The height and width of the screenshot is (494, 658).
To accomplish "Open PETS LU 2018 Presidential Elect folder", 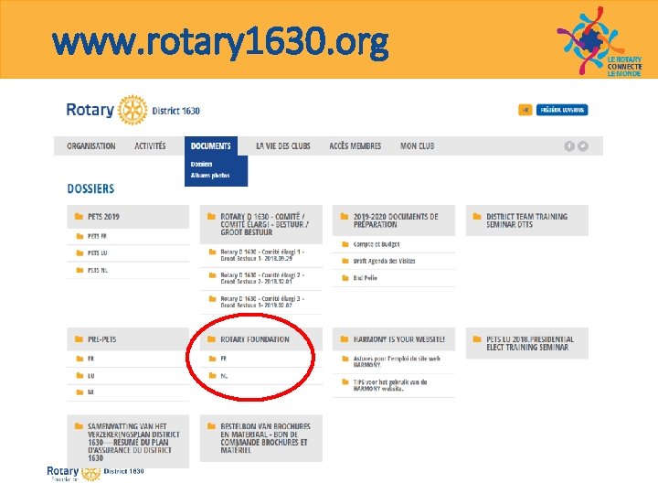I will (527, 343).
